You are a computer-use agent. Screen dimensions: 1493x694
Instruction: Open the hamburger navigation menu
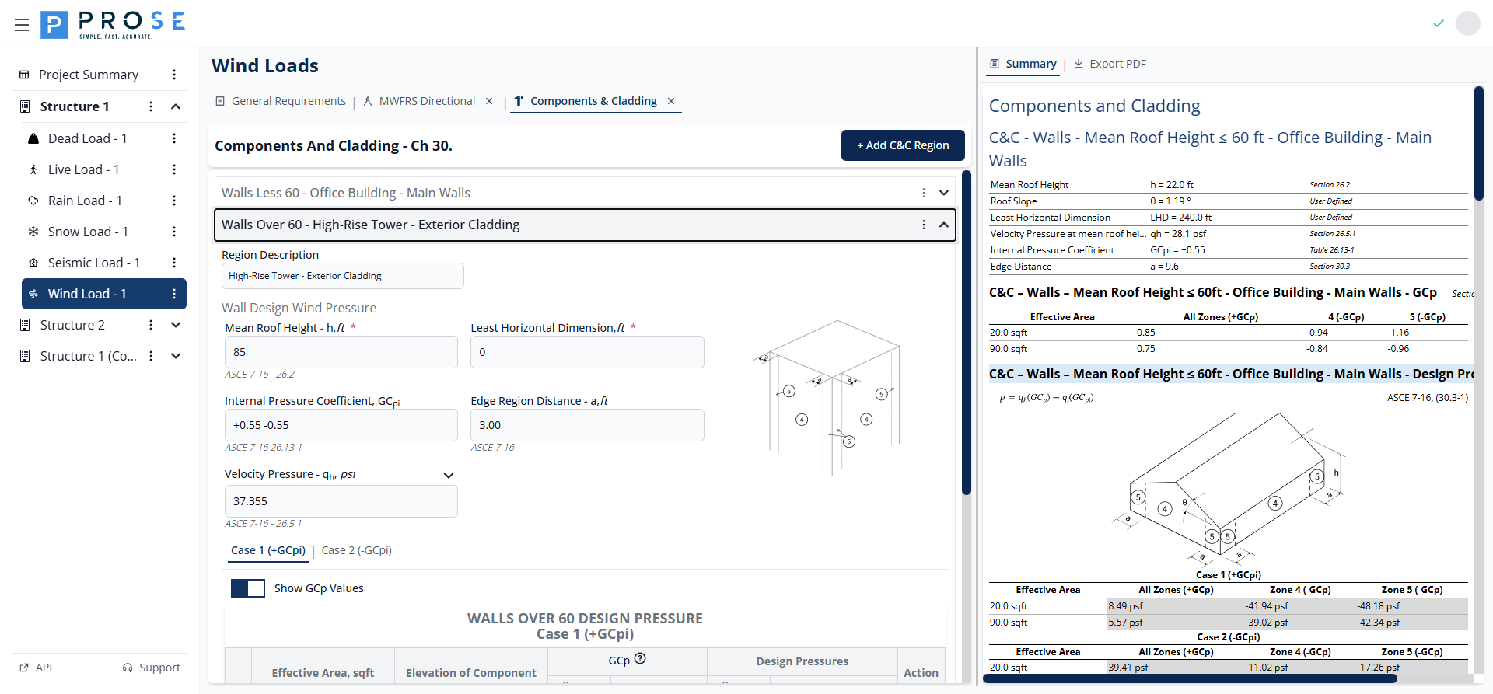pyautogui.click(x=22, y=25)
